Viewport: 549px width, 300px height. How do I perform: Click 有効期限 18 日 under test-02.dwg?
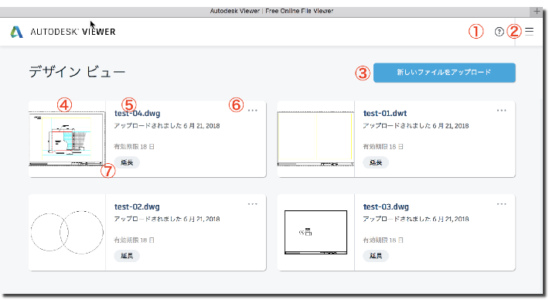(x=134, y=240)
